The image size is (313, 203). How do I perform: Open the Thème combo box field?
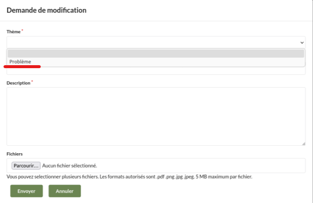[150, 42]
